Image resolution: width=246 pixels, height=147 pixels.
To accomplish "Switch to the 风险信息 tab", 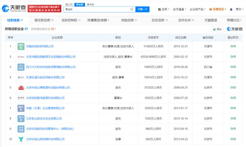I will (129, 20).
